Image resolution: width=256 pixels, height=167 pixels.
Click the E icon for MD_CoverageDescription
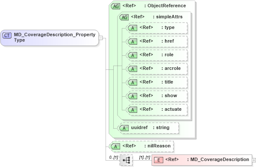click(x=159, y=160)
